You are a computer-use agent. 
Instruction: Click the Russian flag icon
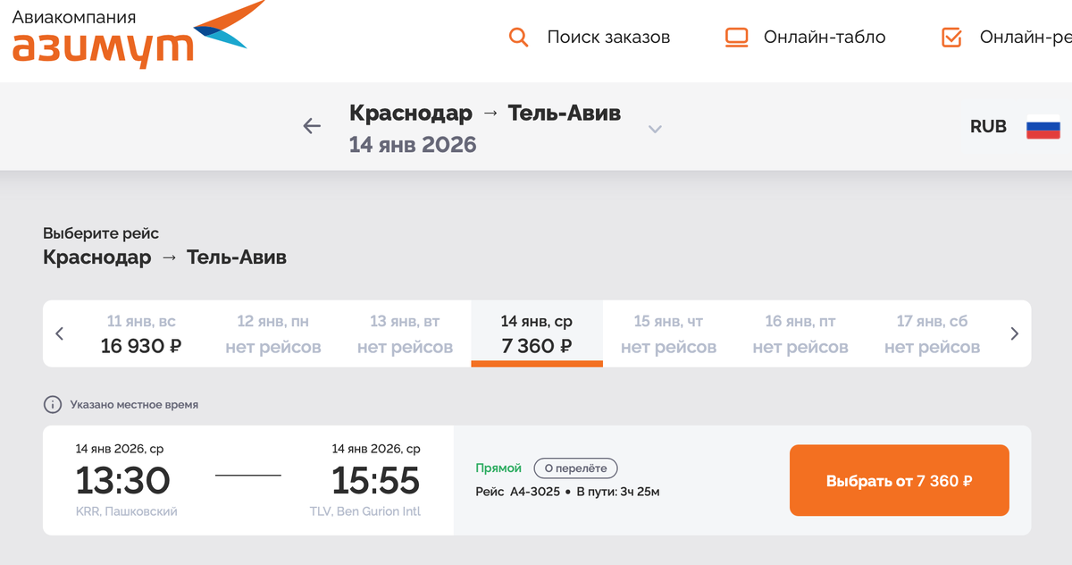[1043, 127]
